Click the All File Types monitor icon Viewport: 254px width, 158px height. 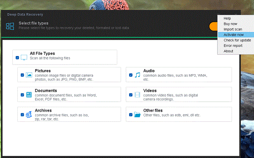coord(24,58)
